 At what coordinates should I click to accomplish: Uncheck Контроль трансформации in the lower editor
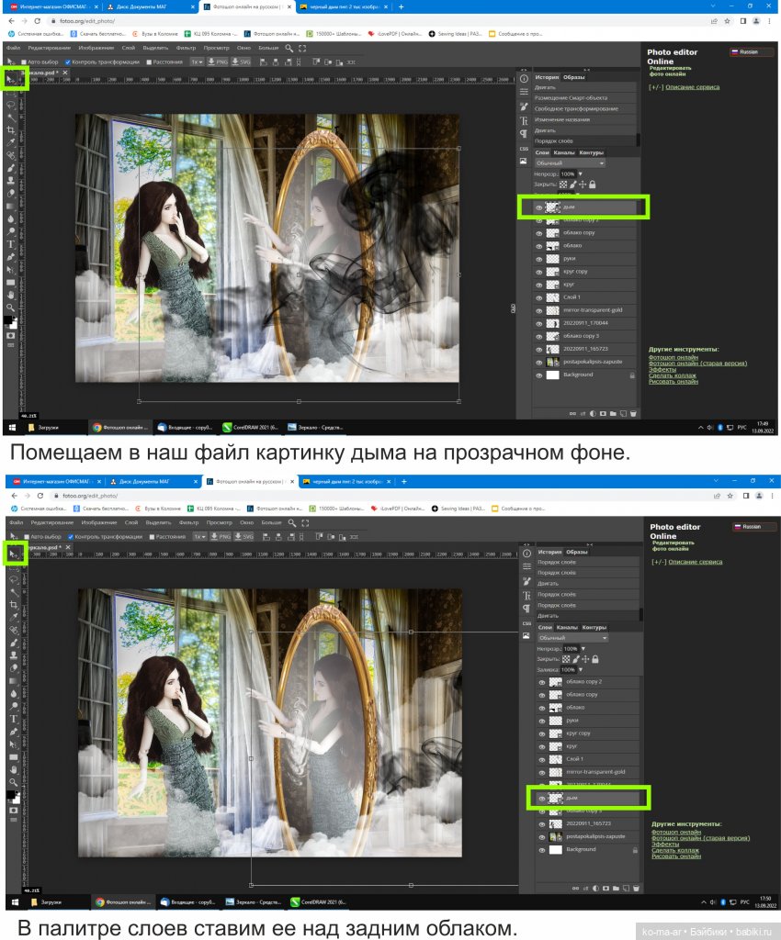click(x=68, y=536)
